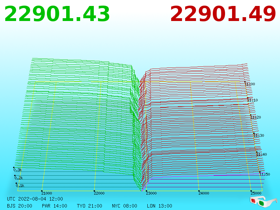Click the 11:40 time axis marker
The height and width of the screenshot is (210, 280).
(262, 154)
